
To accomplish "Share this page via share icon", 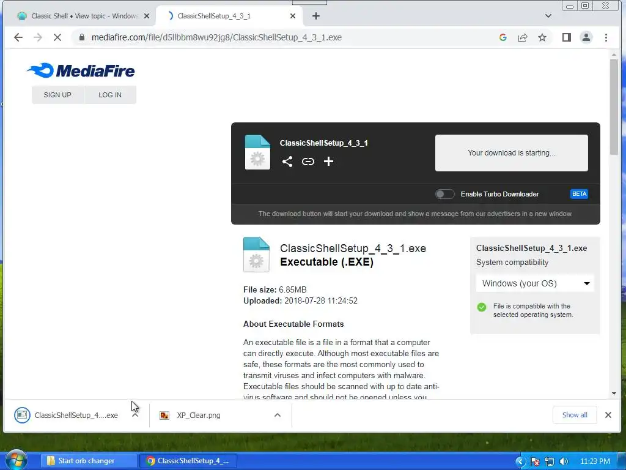I will point(523,37).
